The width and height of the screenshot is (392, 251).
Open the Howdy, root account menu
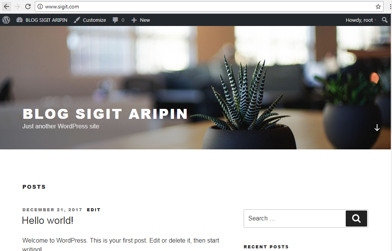361,20
